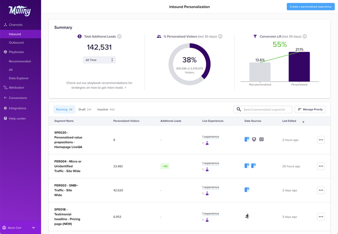Open the Channels section icon
The width and height of the screenshot is (338, 234).
click(x=5, y=25)
